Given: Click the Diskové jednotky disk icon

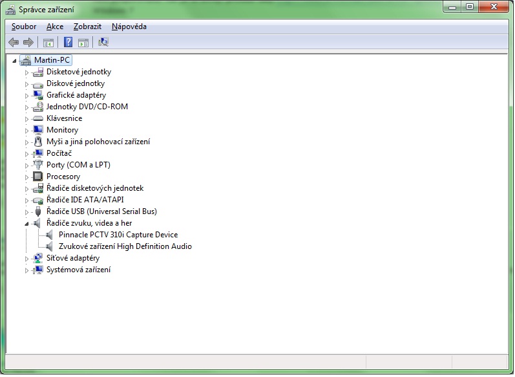Looking at the screenshot, I should tap(38, 85).
